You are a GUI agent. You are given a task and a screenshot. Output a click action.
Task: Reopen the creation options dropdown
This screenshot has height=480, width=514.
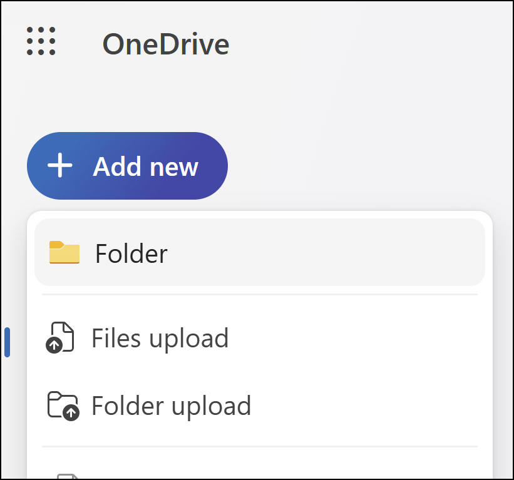(x=127, y=166)
